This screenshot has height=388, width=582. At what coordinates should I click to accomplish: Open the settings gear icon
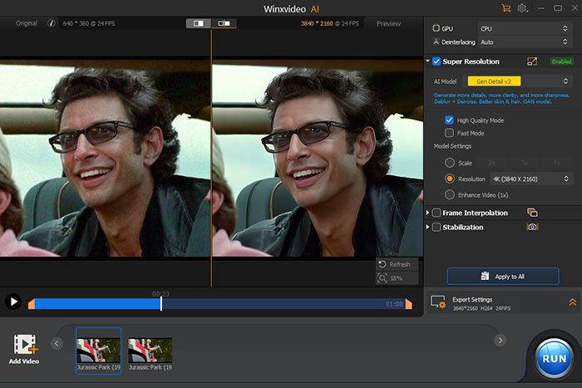[x=522, y=8]
